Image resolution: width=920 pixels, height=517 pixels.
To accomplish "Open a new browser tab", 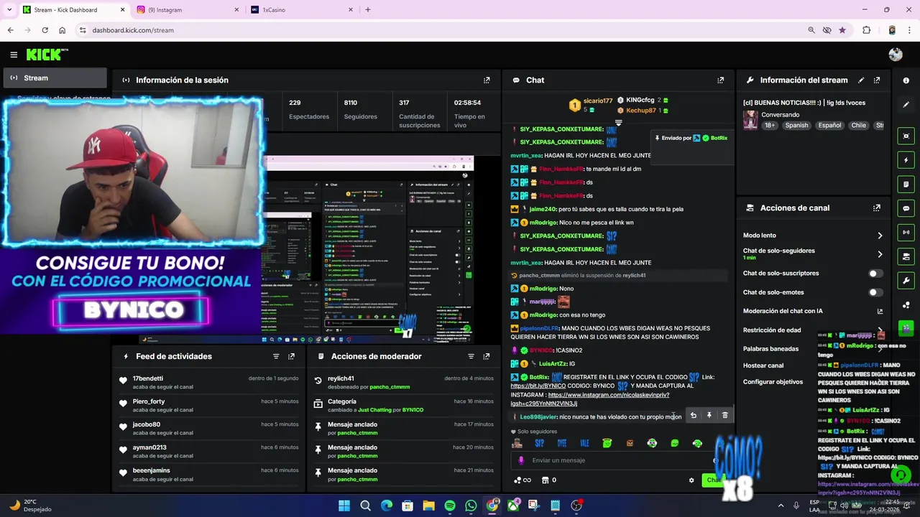I will (368, 10).
